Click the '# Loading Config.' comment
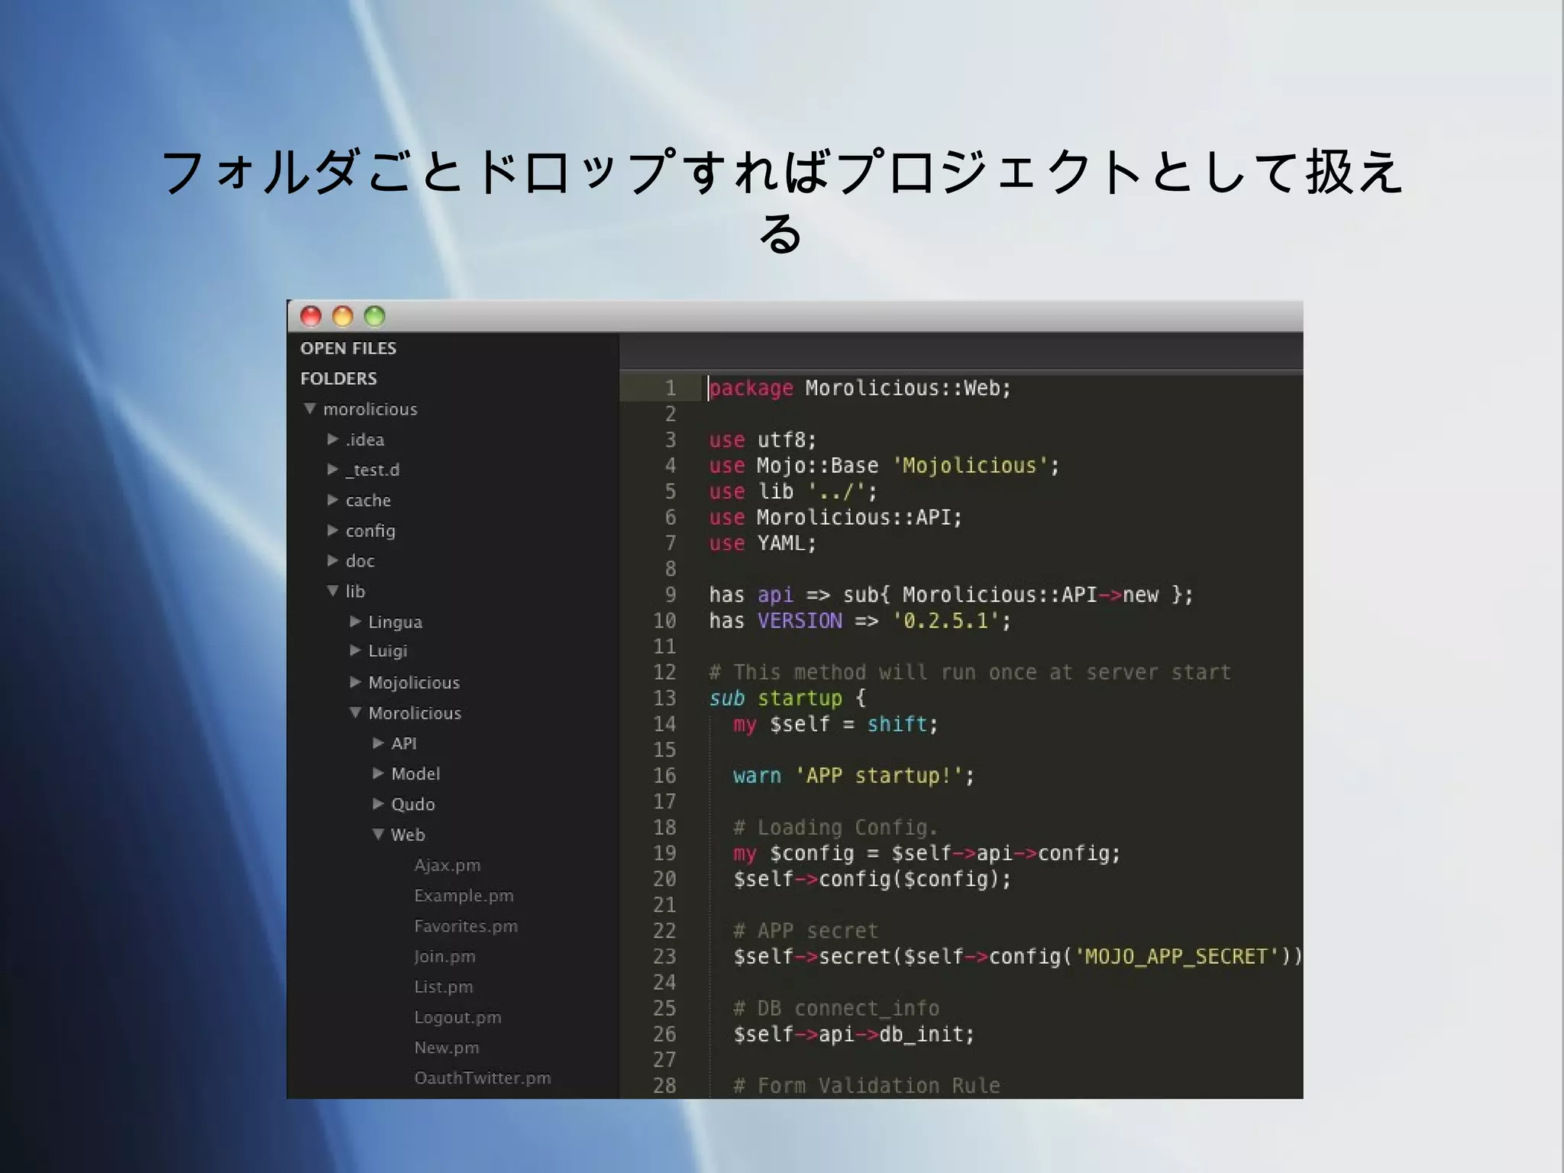This screenshot has width=1564, height=1173. click(x=835, y=828)
